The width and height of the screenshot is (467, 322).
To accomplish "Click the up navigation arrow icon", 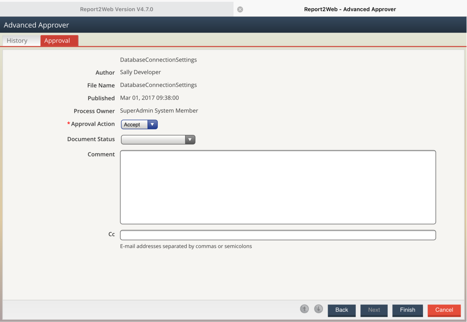I will [304, 309].
